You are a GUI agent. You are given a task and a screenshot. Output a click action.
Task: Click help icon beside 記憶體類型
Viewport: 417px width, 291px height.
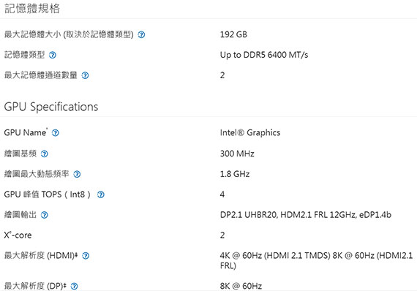coord(53,55)
